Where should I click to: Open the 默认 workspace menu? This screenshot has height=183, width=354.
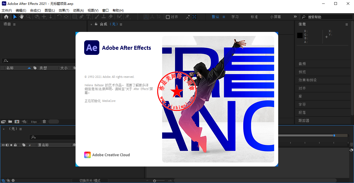[224, 17]
